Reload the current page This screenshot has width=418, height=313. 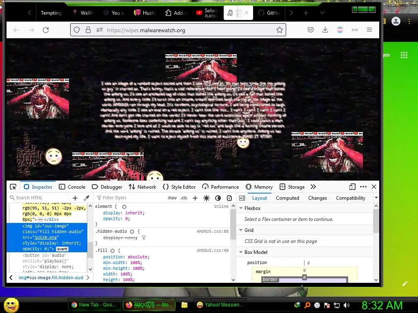pyautogui.click(x=46, y=30)
